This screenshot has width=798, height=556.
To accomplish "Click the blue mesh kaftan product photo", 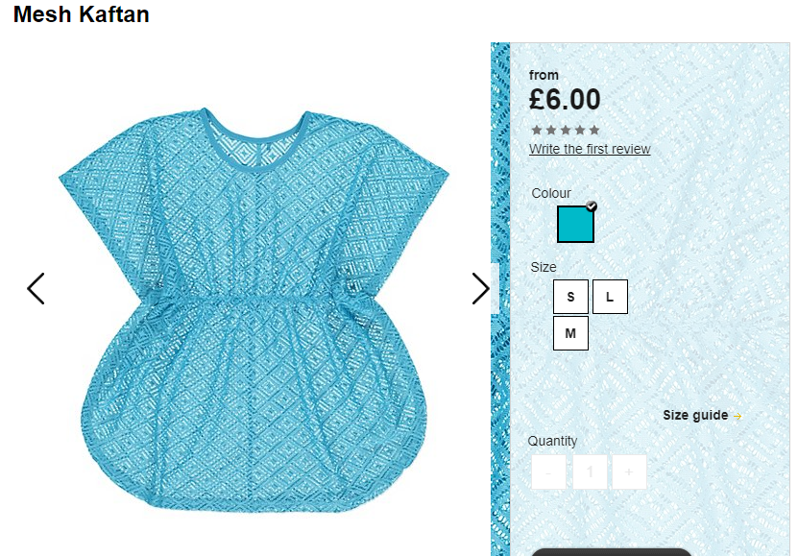I will tap(254, 310).
